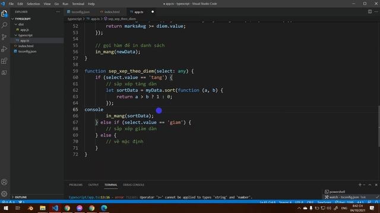The width and height of the screenshot is (380, 213).
Task: Click unsaved dot on app.ts tab
Action: [x=153, y=12]
